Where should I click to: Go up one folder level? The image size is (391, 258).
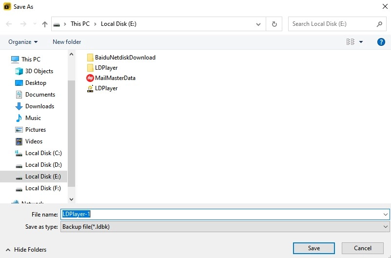[45, 24]
